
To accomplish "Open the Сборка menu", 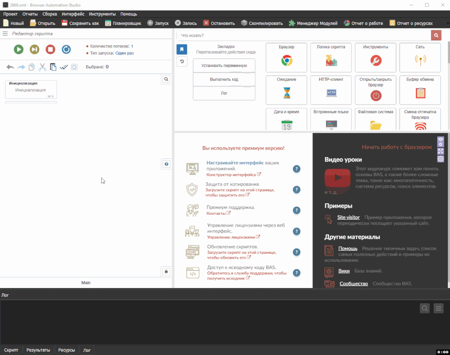I will coord(50,14).
